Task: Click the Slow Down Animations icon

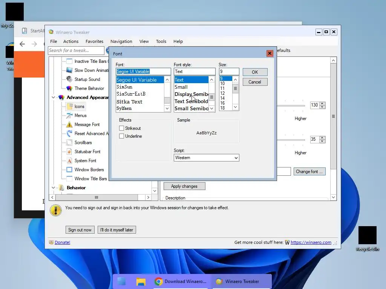Action: [x=69, y=70]
